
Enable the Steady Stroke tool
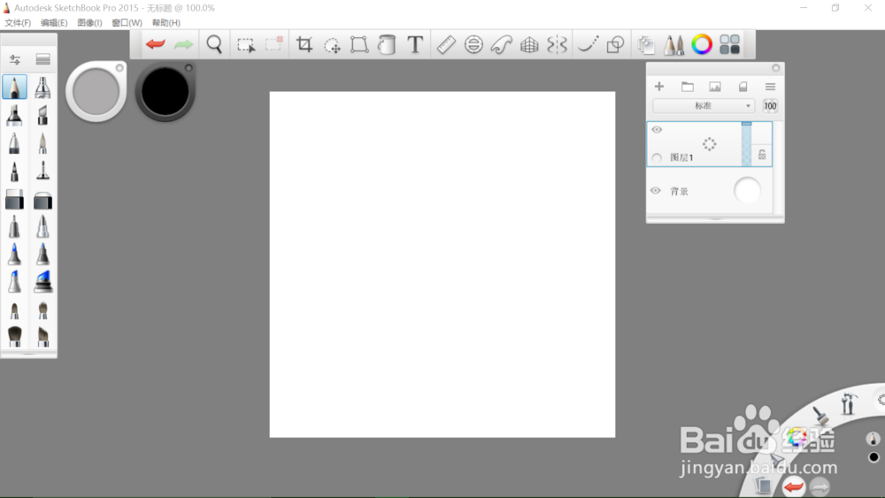coord(589,44)
